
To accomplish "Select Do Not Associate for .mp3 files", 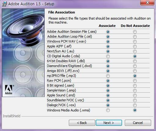I will click(135, 76).
